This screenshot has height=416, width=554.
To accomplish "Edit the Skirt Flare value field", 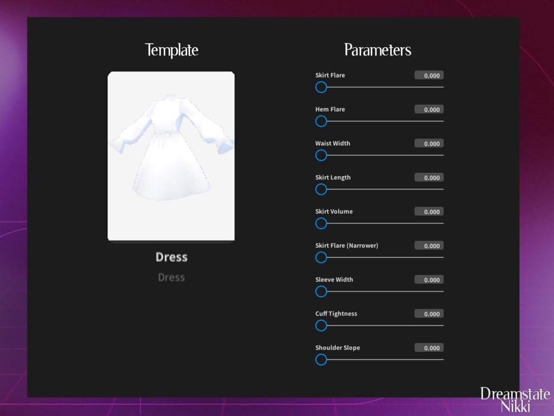I will click(x=428, y=75).
